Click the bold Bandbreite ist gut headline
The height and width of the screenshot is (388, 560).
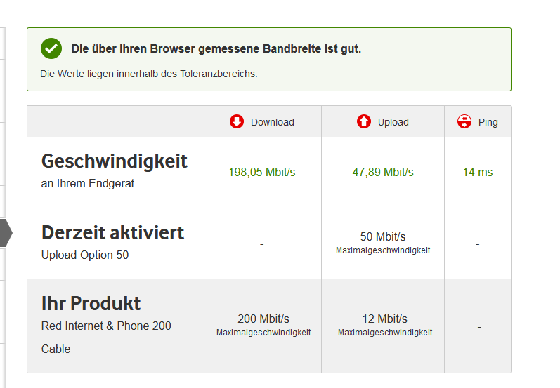216,49
